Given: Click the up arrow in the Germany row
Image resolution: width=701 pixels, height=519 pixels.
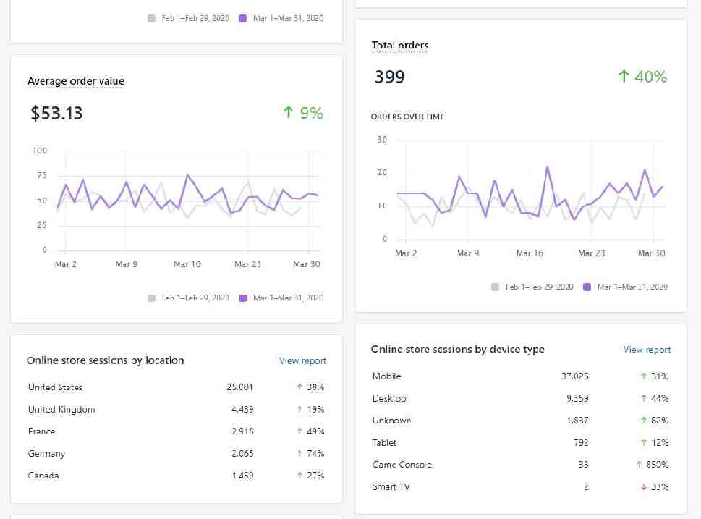Looking at the screenshot, I should pos(299,453).
